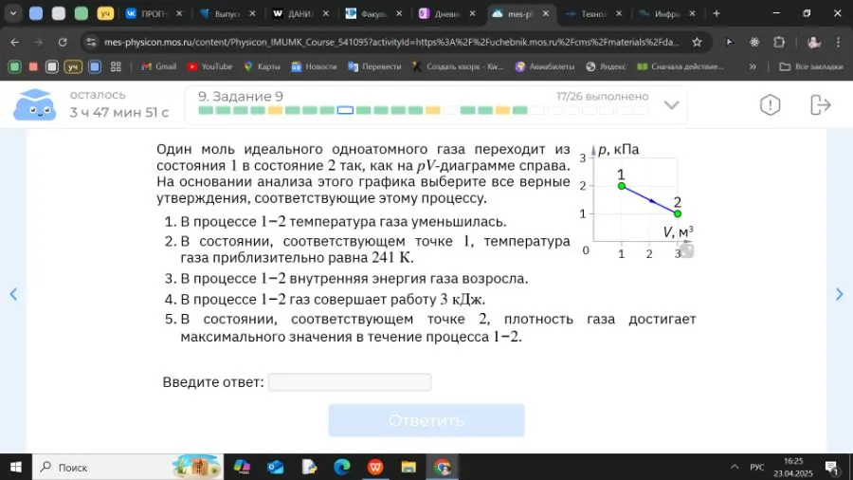Reload the current page
Viewport: 853px width, 480px height.
click(x=63, y=42)
